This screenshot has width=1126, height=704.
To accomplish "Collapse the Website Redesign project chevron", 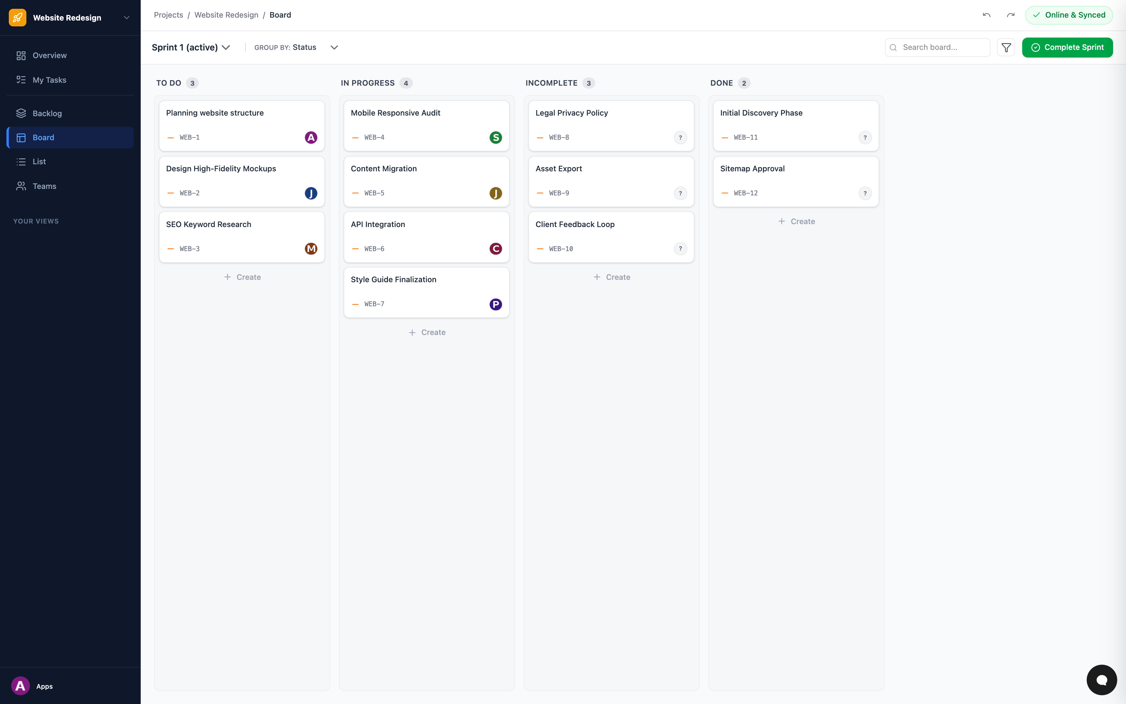I will point(126,17).
